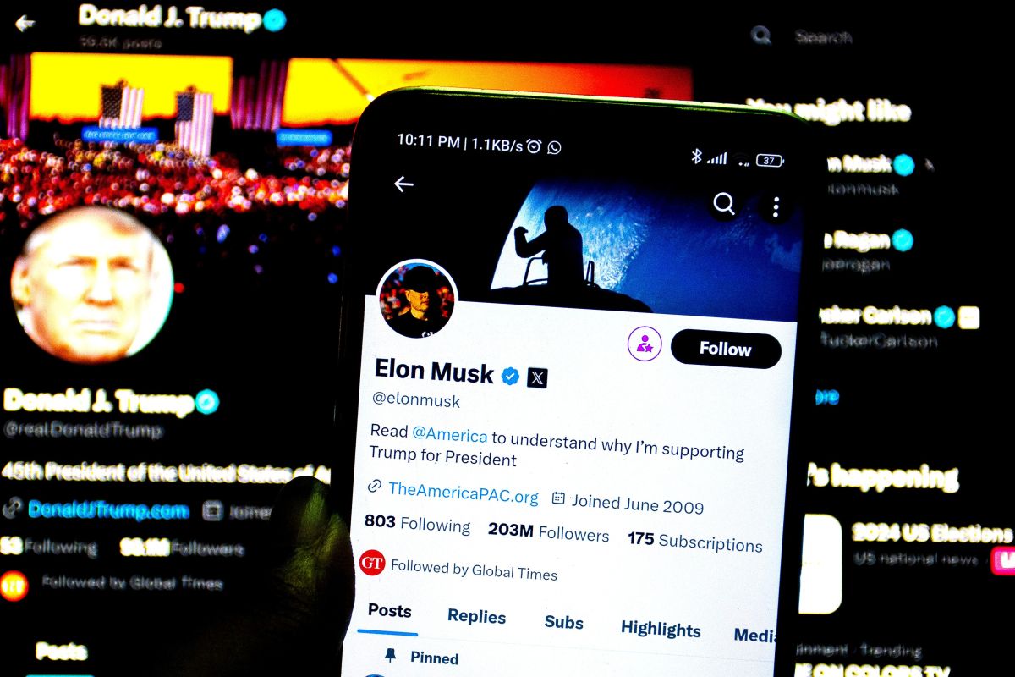
Task: Open DonaldJTrump.com link on desktop profile
Action: [107, 510]
